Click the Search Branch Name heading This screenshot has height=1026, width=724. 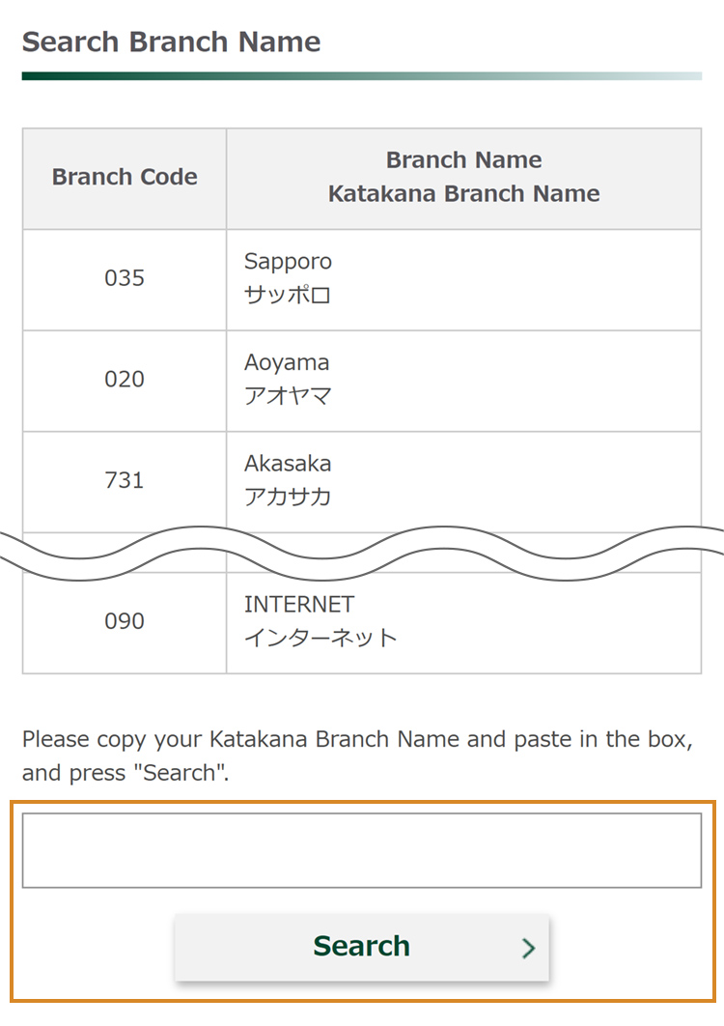tap(171, 43)
